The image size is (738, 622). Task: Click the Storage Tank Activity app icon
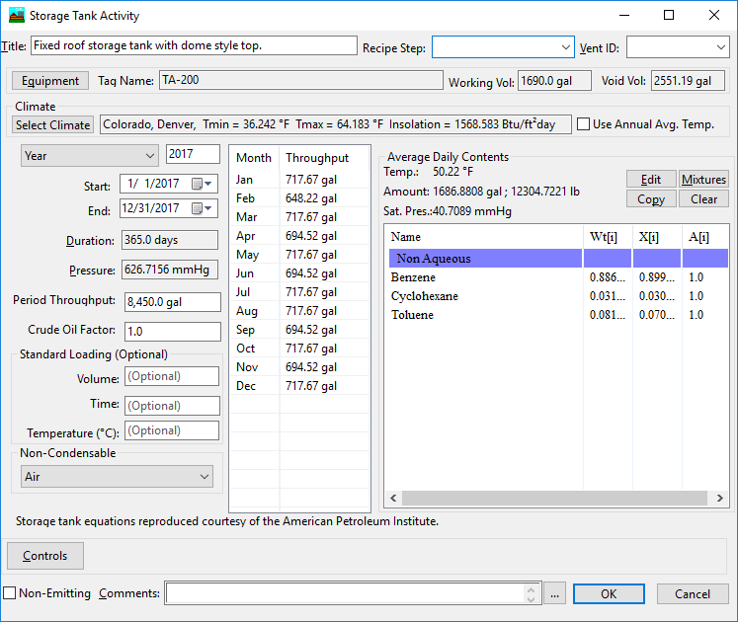[x=17, y=16]
